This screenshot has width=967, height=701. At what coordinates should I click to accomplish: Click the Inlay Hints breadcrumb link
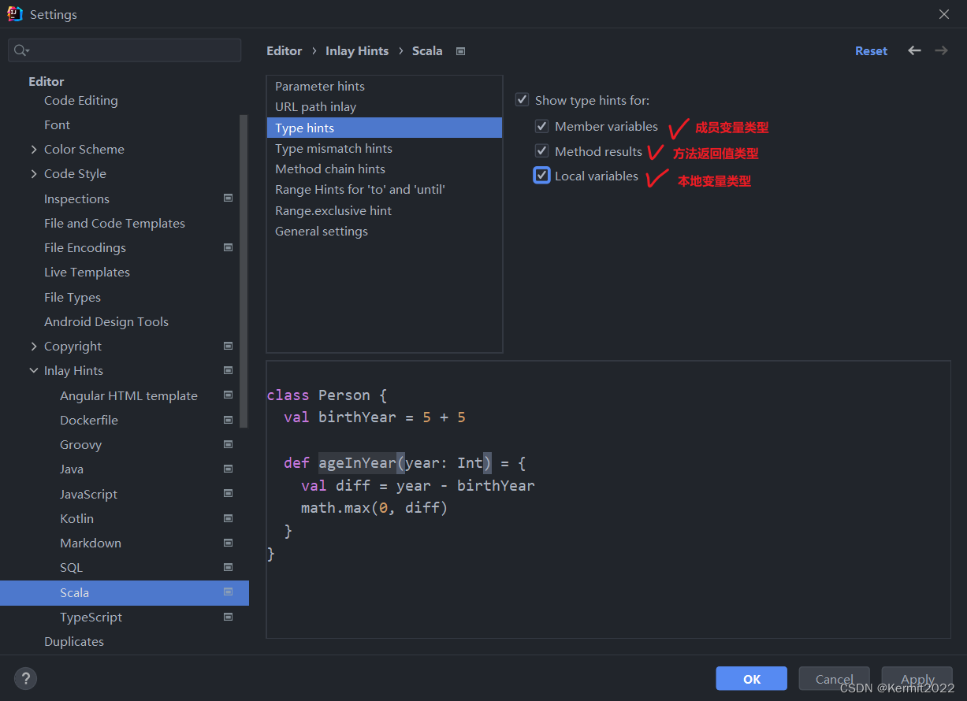pos(357,50)
